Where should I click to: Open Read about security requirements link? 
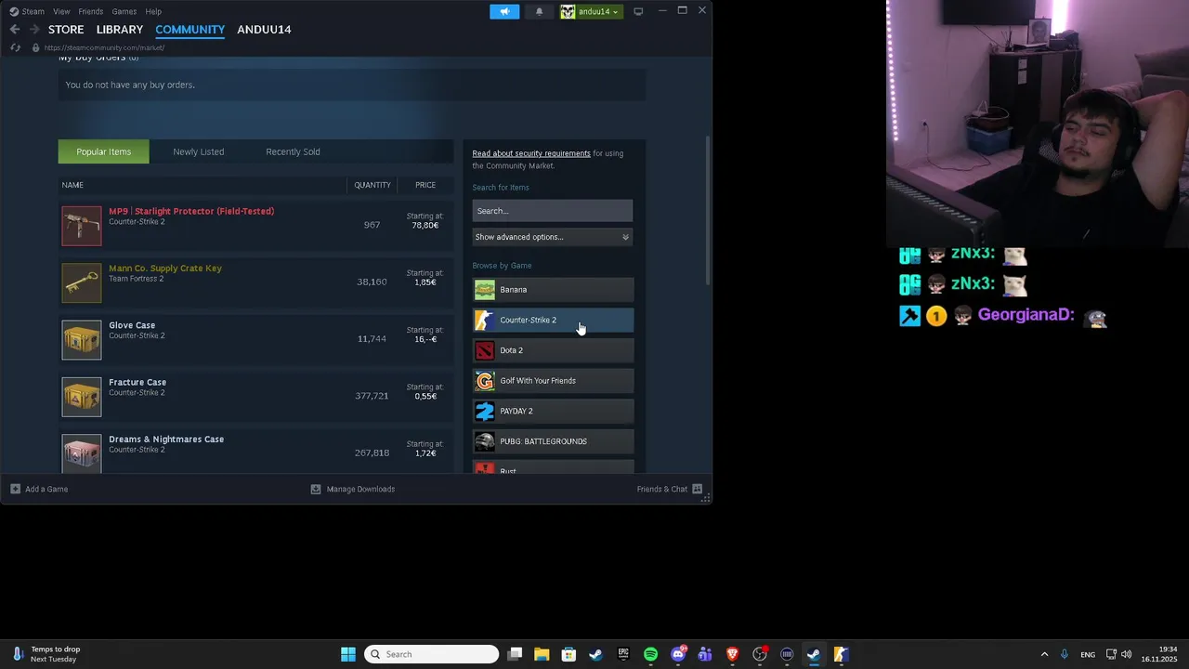click(531, 153)
